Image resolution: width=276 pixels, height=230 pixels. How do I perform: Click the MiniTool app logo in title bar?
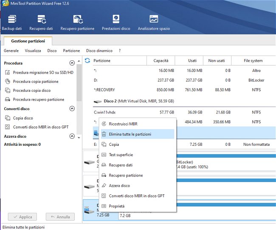pyautogui.click(x=5, y=3)
